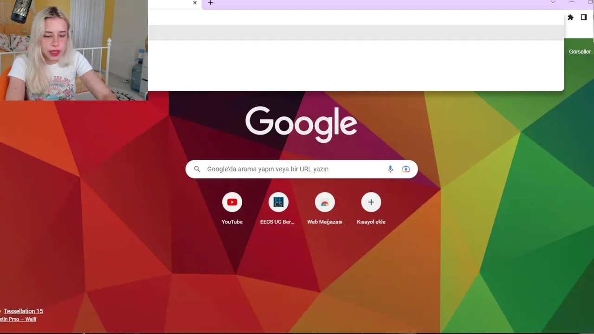Open the Görseller link
This screenshot has width=594, height=334.
(x=580, y=51)
